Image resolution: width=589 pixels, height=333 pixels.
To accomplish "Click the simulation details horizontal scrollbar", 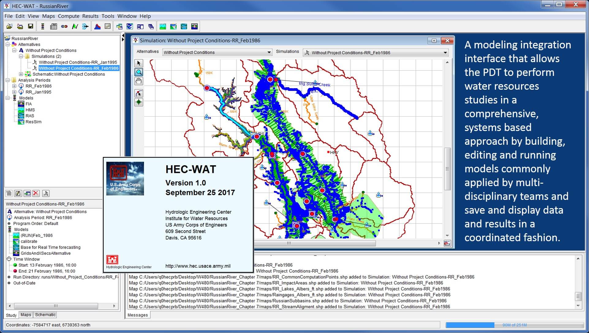I will click(x=56, y=306).
